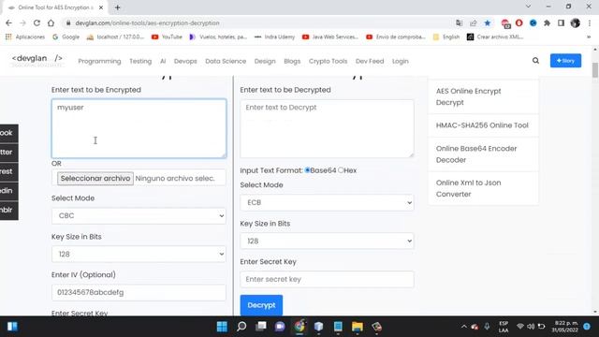This screenshot has height=337, width=599.
Task: Focus the text to be Encrypted box
Action: pyautogui.click(x=139, y=128)
